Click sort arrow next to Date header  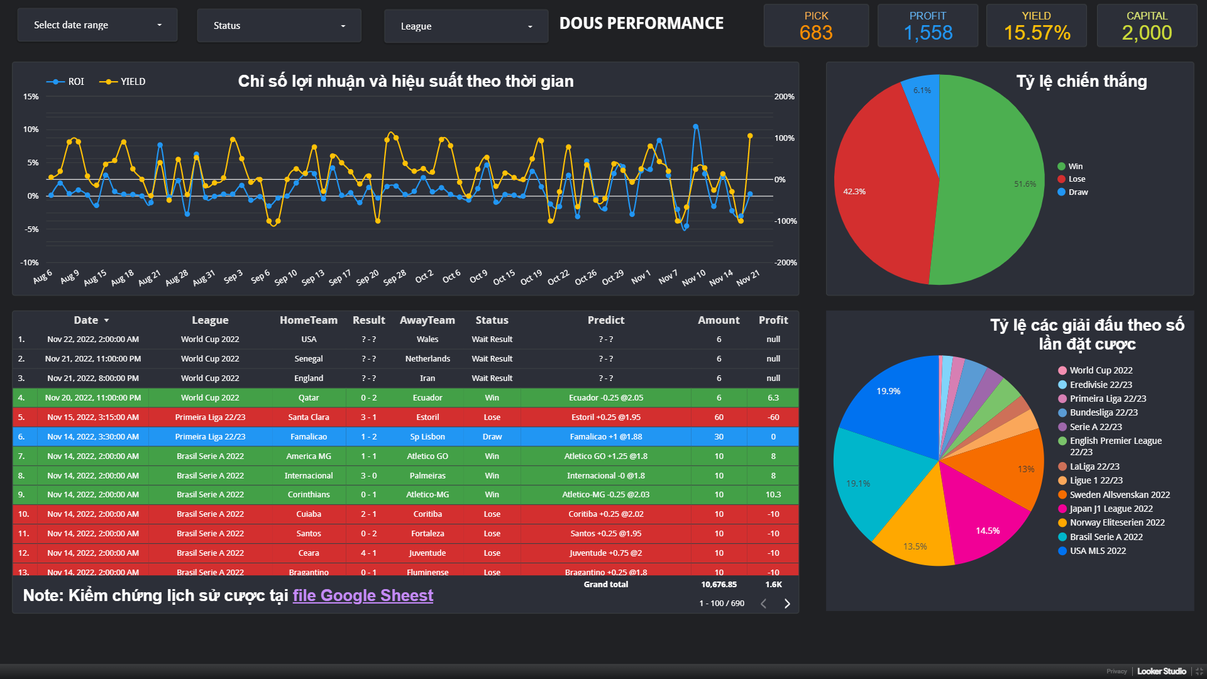(106, 321)
